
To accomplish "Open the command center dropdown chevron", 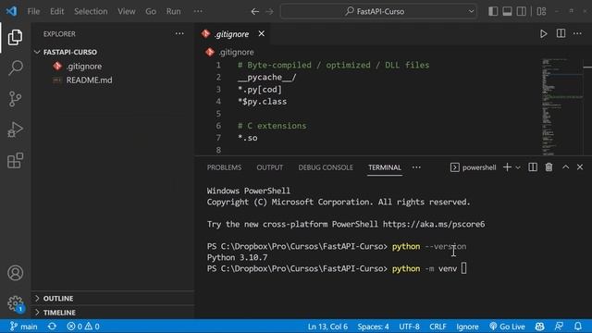I will (471, 11).
